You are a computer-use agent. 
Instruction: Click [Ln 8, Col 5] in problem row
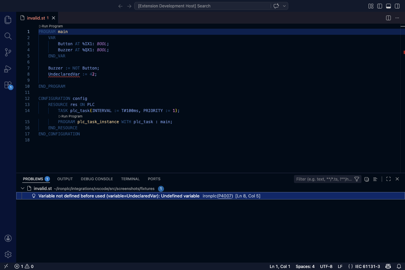coord(248,196)
